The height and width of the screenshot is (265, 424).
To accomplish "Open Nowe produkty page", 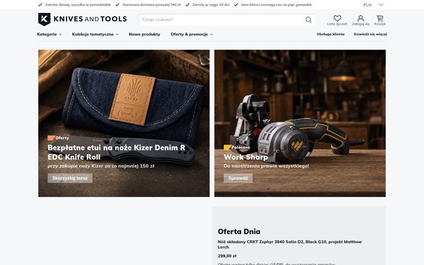I will [144, 34].
